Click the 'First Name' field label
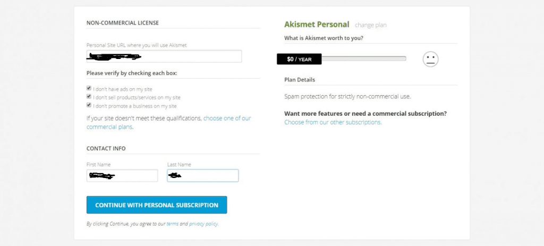 (98, 165)
